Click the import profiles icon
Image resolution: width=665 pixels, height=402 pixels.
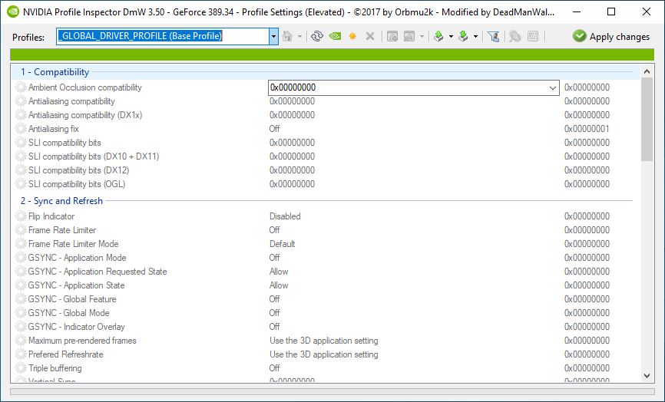463,36
